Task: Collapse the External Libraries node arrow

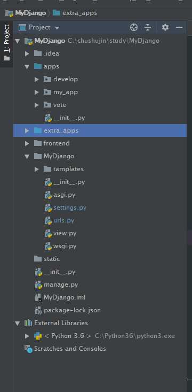Action: pos(17,323)
